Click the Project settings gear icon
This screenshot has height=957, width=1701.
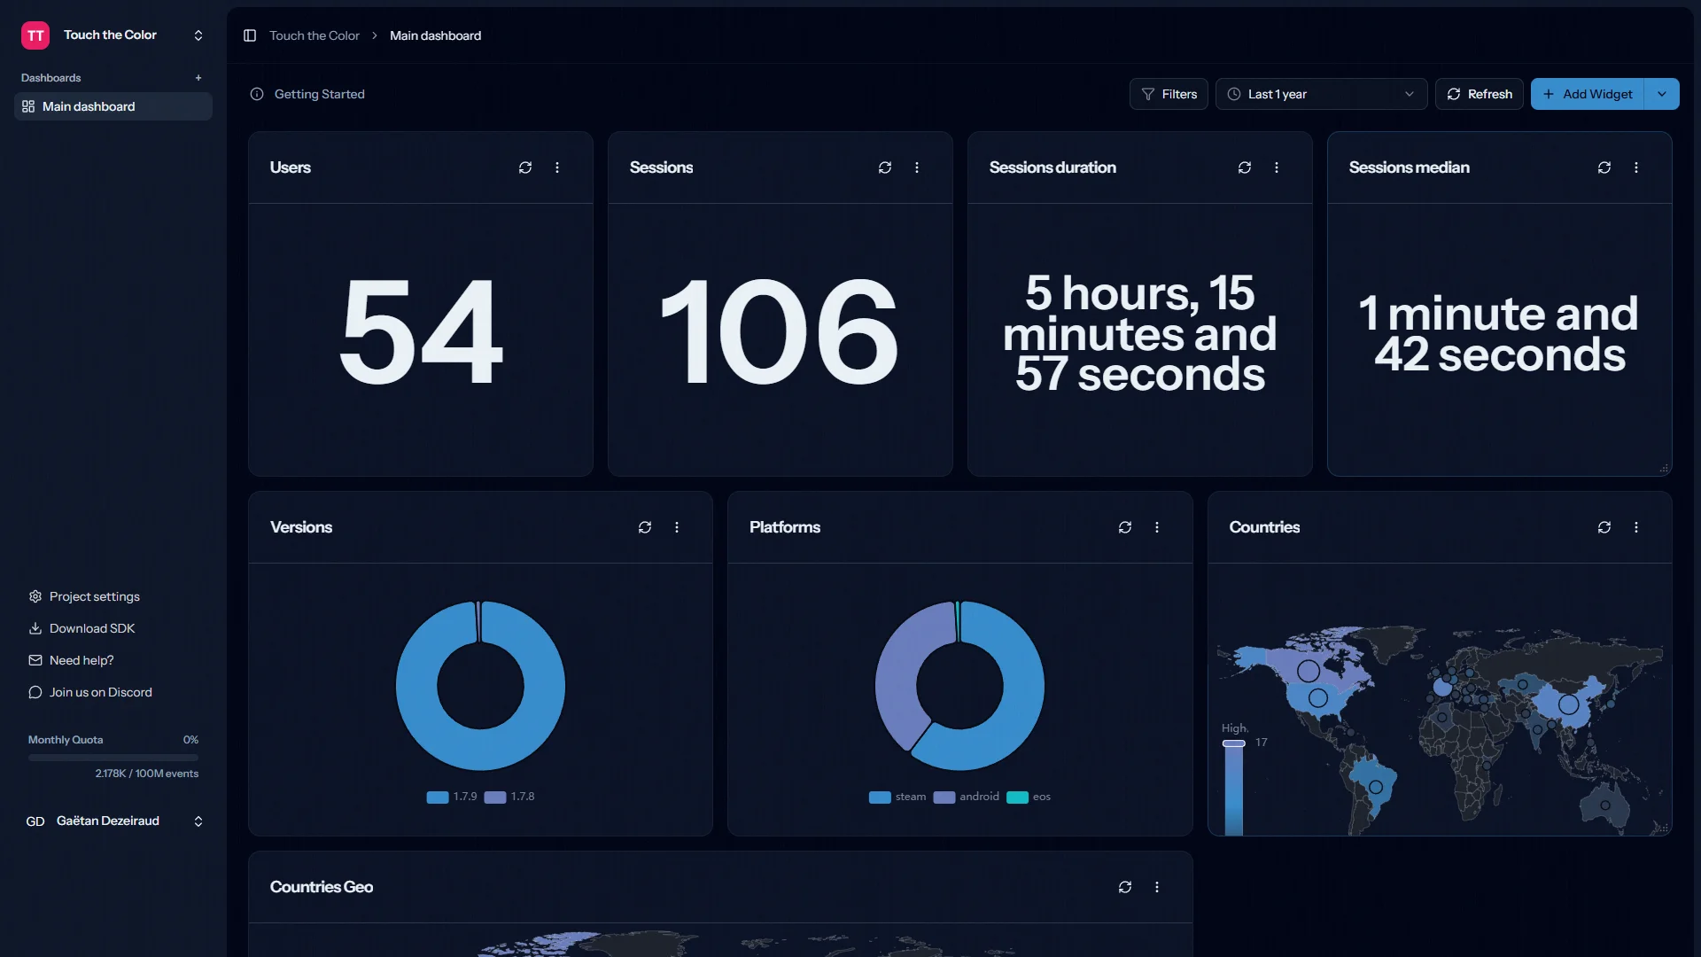point(35,596)
